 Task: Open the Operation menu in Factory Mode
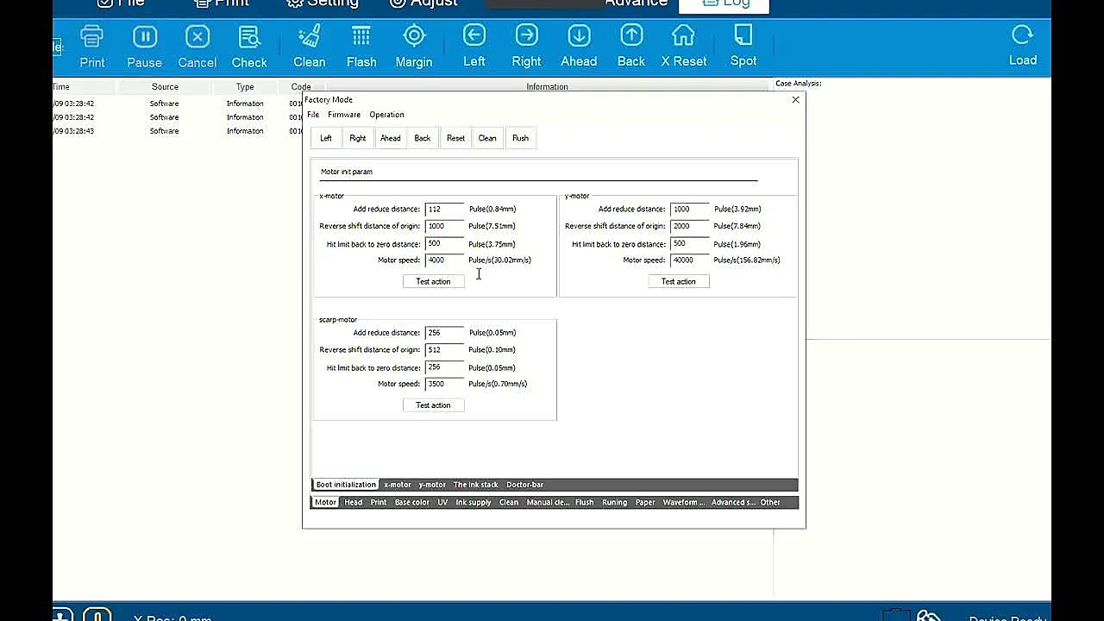tap(386, 115)
